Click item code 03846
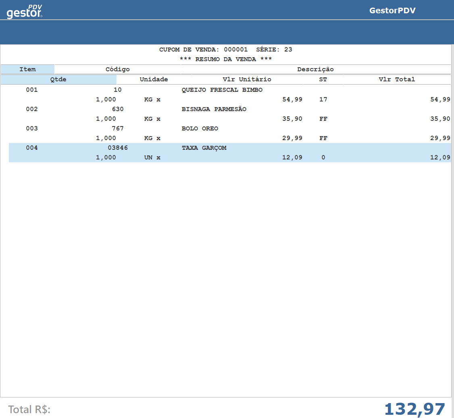Viewport: 454px width, 418px height. (117, 148)
